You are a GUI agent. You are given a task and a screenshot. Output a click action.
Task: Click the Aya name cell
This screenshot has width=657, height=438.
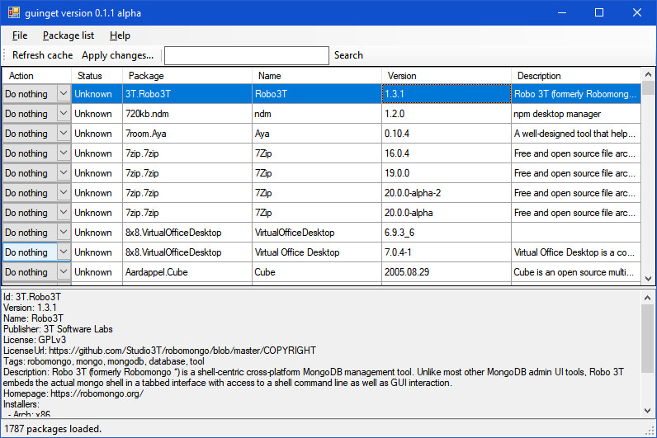click(317, 133)
